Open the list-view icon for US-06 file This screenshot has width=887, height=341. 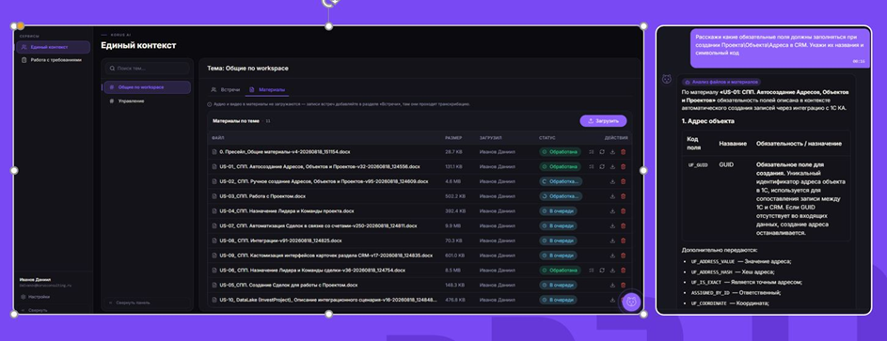tap(591, 271)
